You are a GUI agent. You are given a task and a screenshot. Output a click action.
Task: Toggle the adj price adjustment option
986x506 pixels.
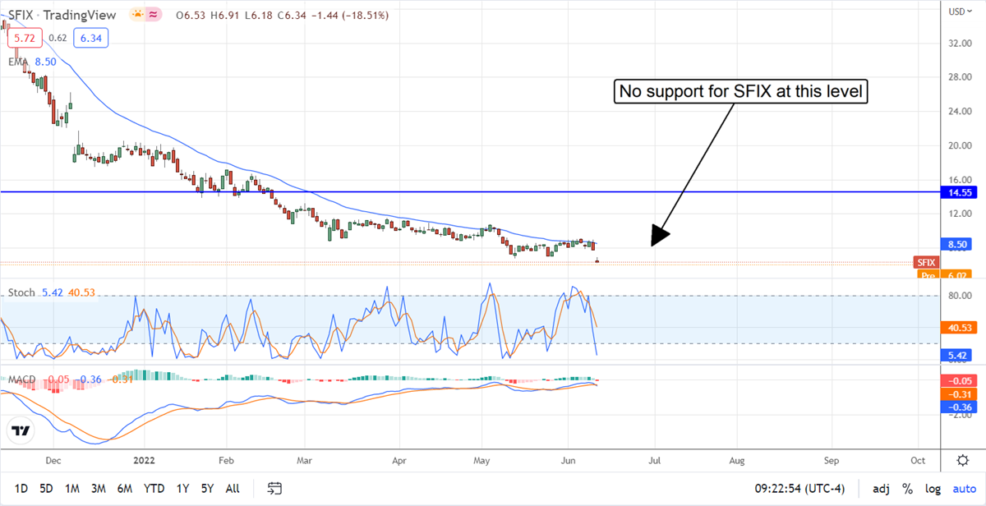coord(881,489)
